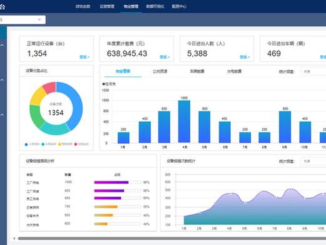Image resolution: width=326 pixels, height=245 pixels.
Task: Click 查看 link in 今日进出人数 card
Action: tap(245, 57)
